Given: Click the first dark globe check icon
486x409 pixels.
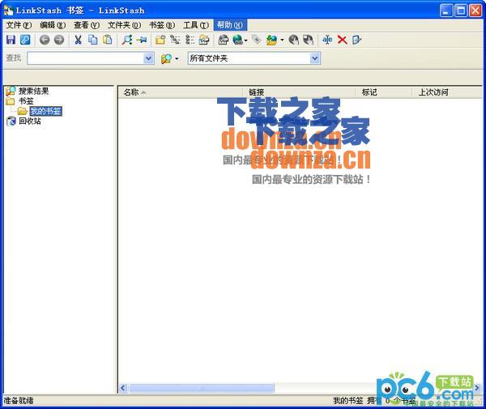Looking at the screenshot, I should (x=293, y=40).
